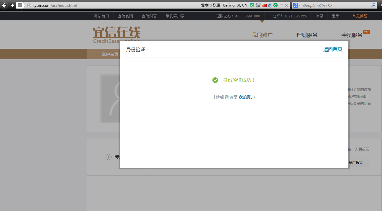Click the blue swirl extension icon
This screenshot has width=382, height=211.
(x=270, y=5)
